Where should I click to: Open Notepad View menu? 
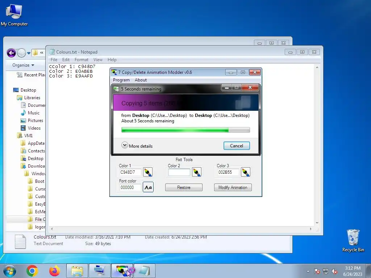pos(98,60)
